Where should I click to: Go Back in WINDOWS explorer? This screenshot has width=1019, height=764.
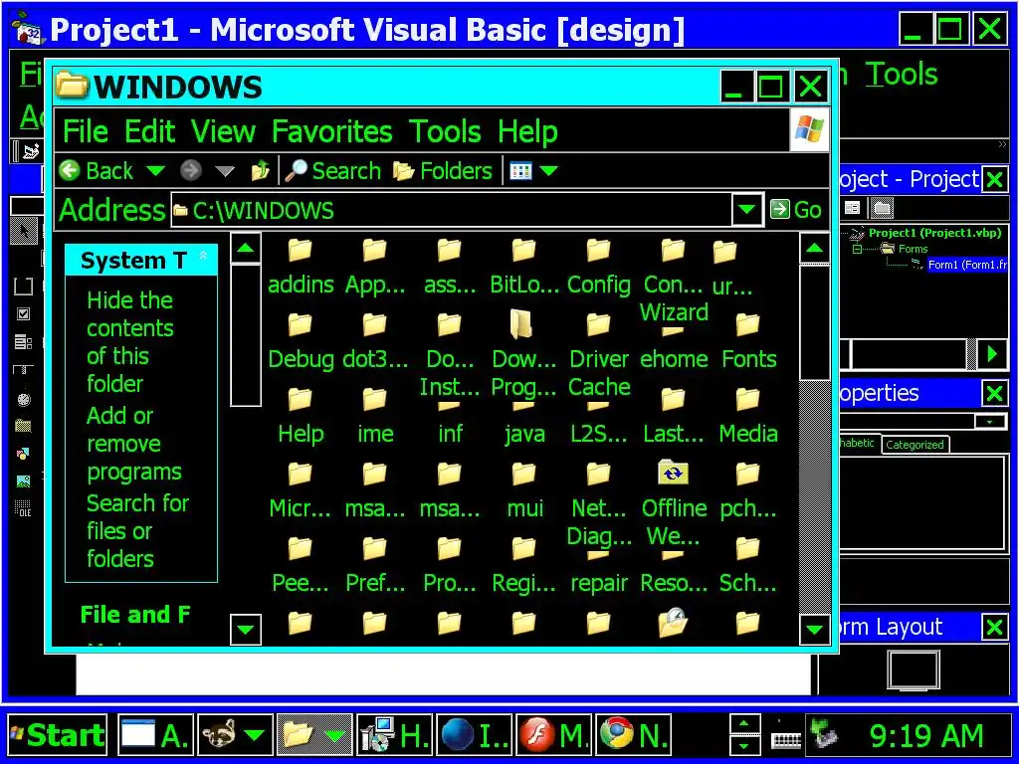coord(97,171)
